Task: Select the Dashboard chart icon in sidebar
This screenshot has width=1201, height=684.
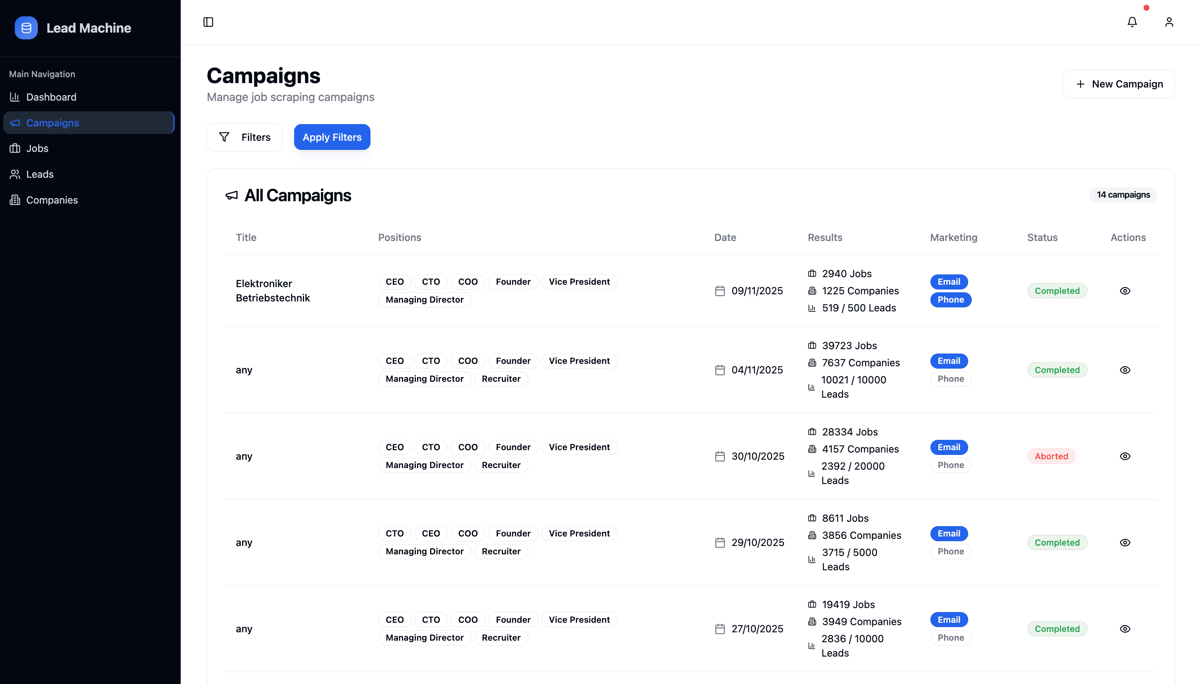Action: [15, 97]
